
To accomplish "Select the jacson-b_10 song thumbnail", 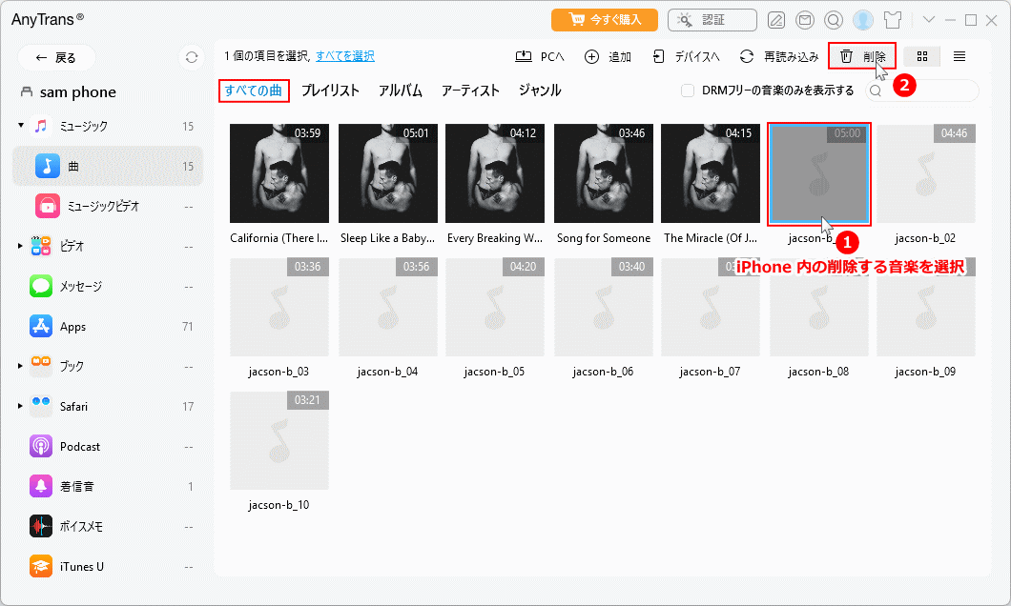I will coord(279,440).
